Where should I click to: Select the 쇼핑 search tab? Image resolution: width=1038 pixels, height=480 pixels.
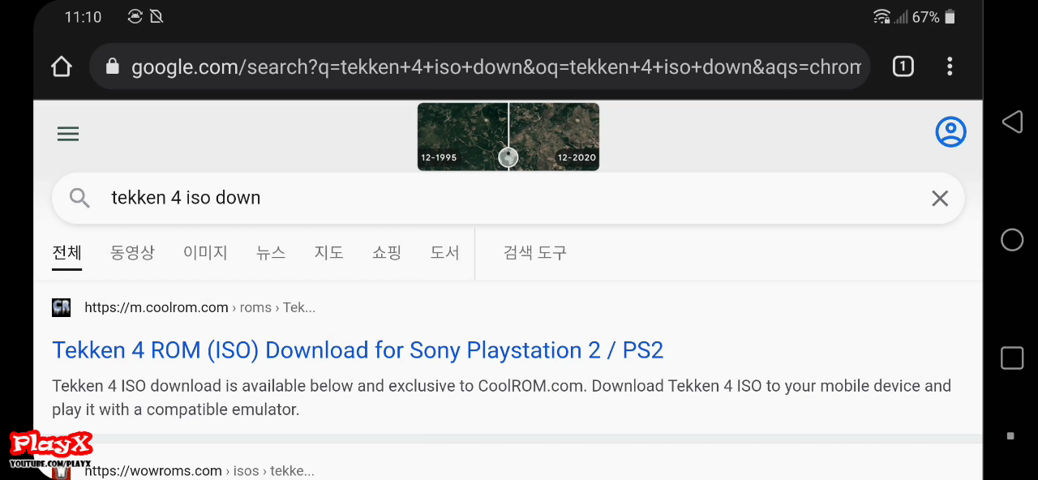click(387, 253)
